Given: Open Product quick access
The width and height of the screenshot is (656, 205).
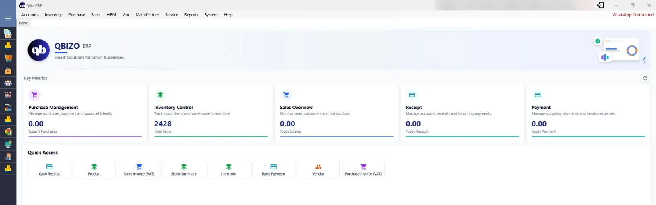Looking at the screenshot, I should (94, 169).
